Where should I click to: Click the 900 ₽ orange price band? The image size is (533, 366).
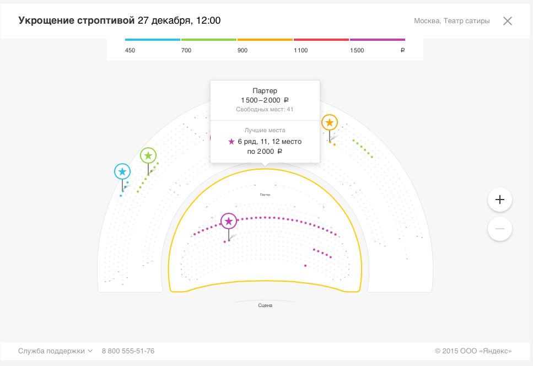point(265,40)
